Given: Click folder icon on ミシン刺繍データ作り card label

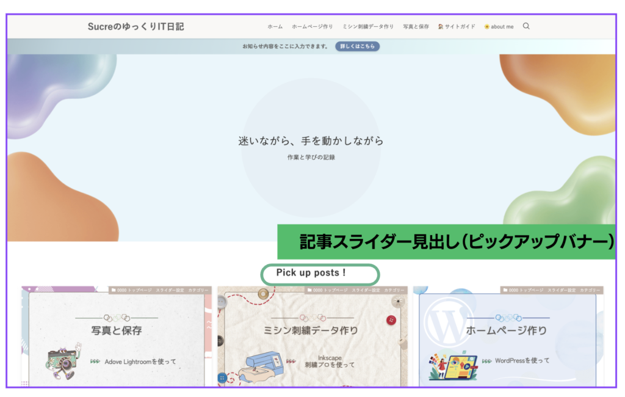Looking at the screenshot, I should (309, 290).
